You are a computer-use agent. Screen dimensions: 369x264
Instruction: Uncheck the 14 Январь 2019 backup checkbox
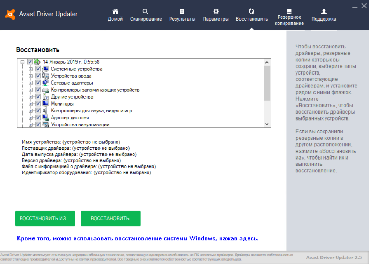tap(30, 62)
